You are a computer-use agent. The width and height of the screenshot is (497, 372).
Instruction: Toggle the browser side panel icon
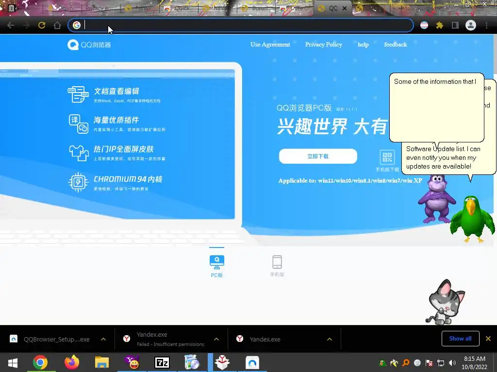point(455,25)
